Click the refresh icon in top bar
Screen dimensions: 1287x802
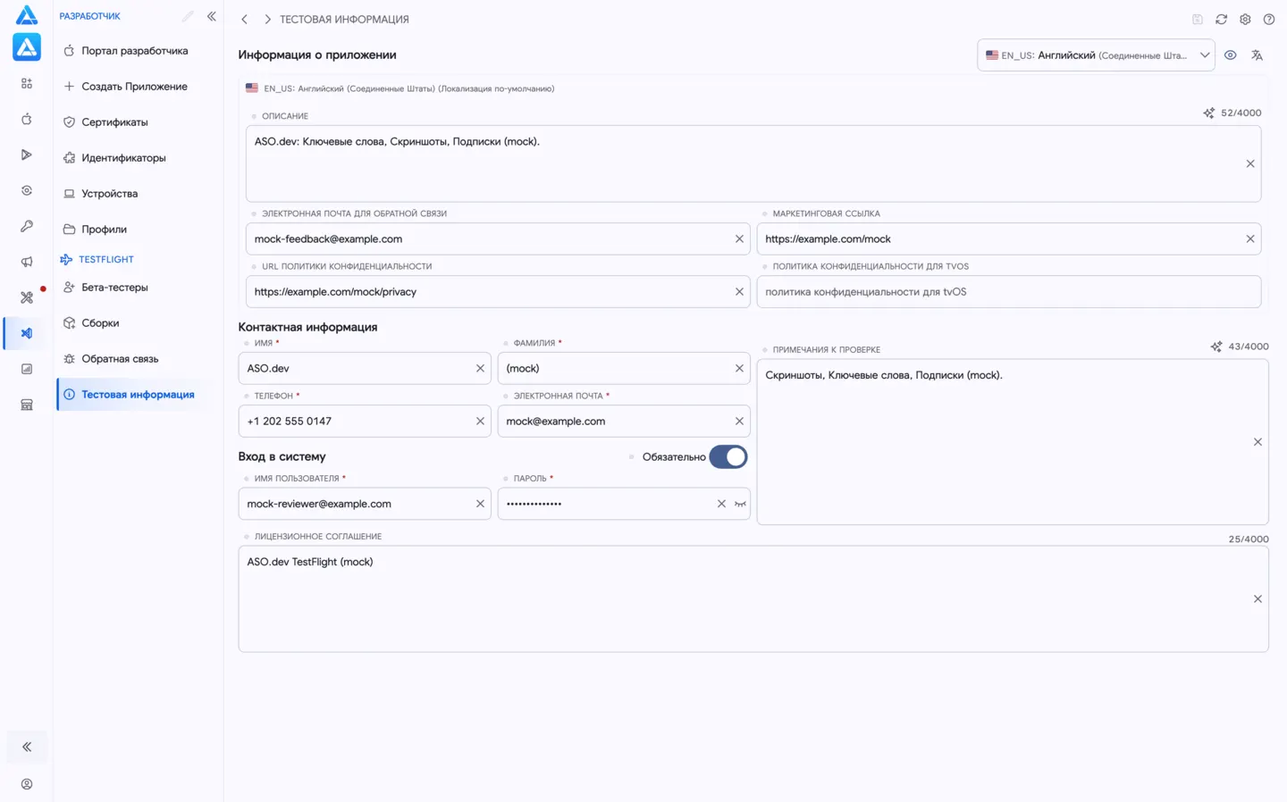tap(1221, 19)
